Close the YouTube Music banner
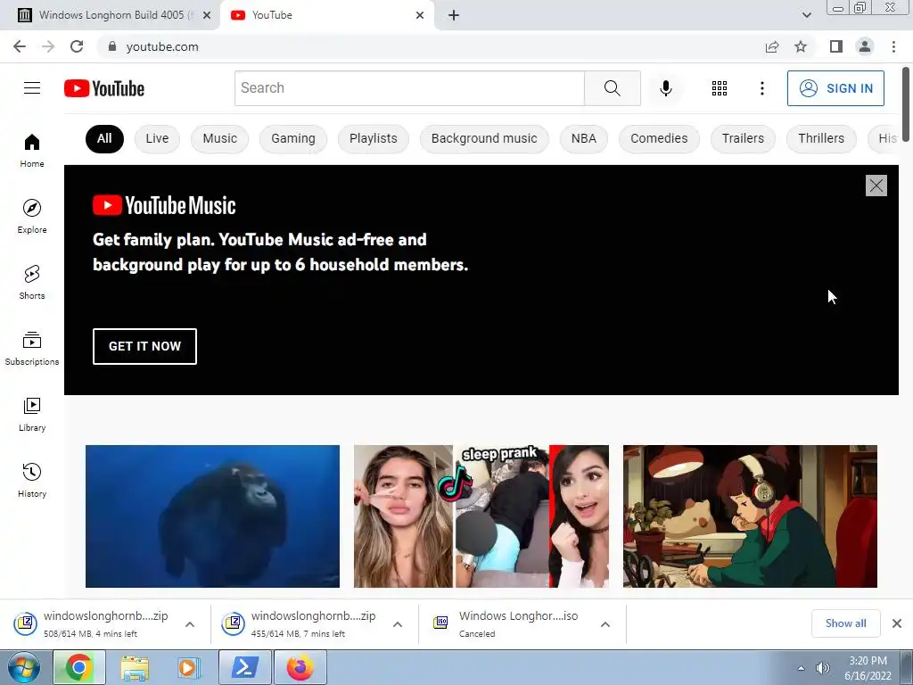 click(x=876, y=186)
